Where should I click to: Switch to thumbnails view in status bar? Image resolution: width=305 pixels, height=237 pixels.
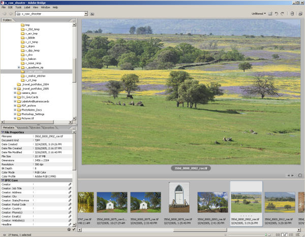(x=278, y=235)
